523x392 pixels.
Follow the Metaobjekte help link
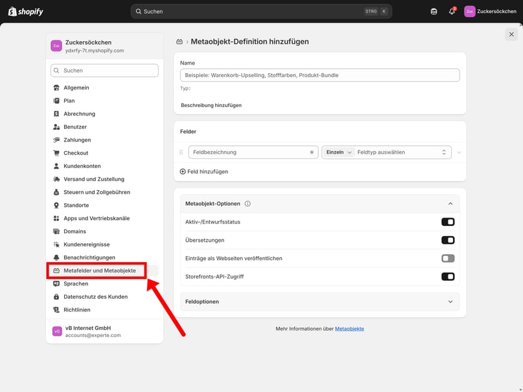click(x=349, y=329)
